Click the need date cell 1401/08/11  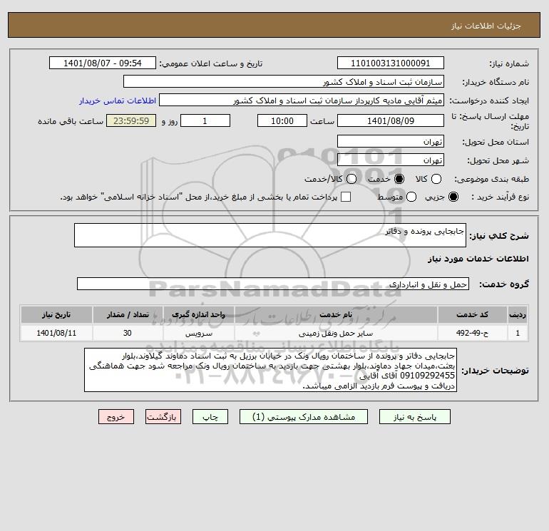point(56,333)
